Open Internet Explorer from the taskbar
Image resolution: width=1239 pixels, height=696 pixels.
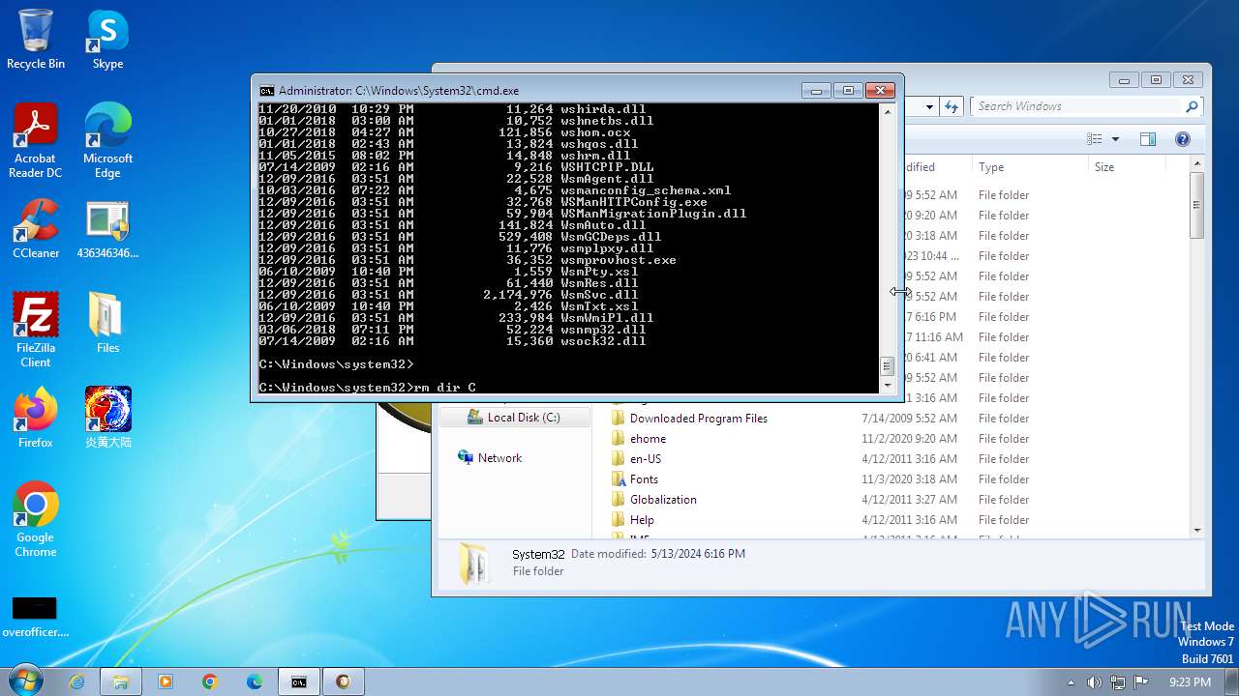click(76, 681)
